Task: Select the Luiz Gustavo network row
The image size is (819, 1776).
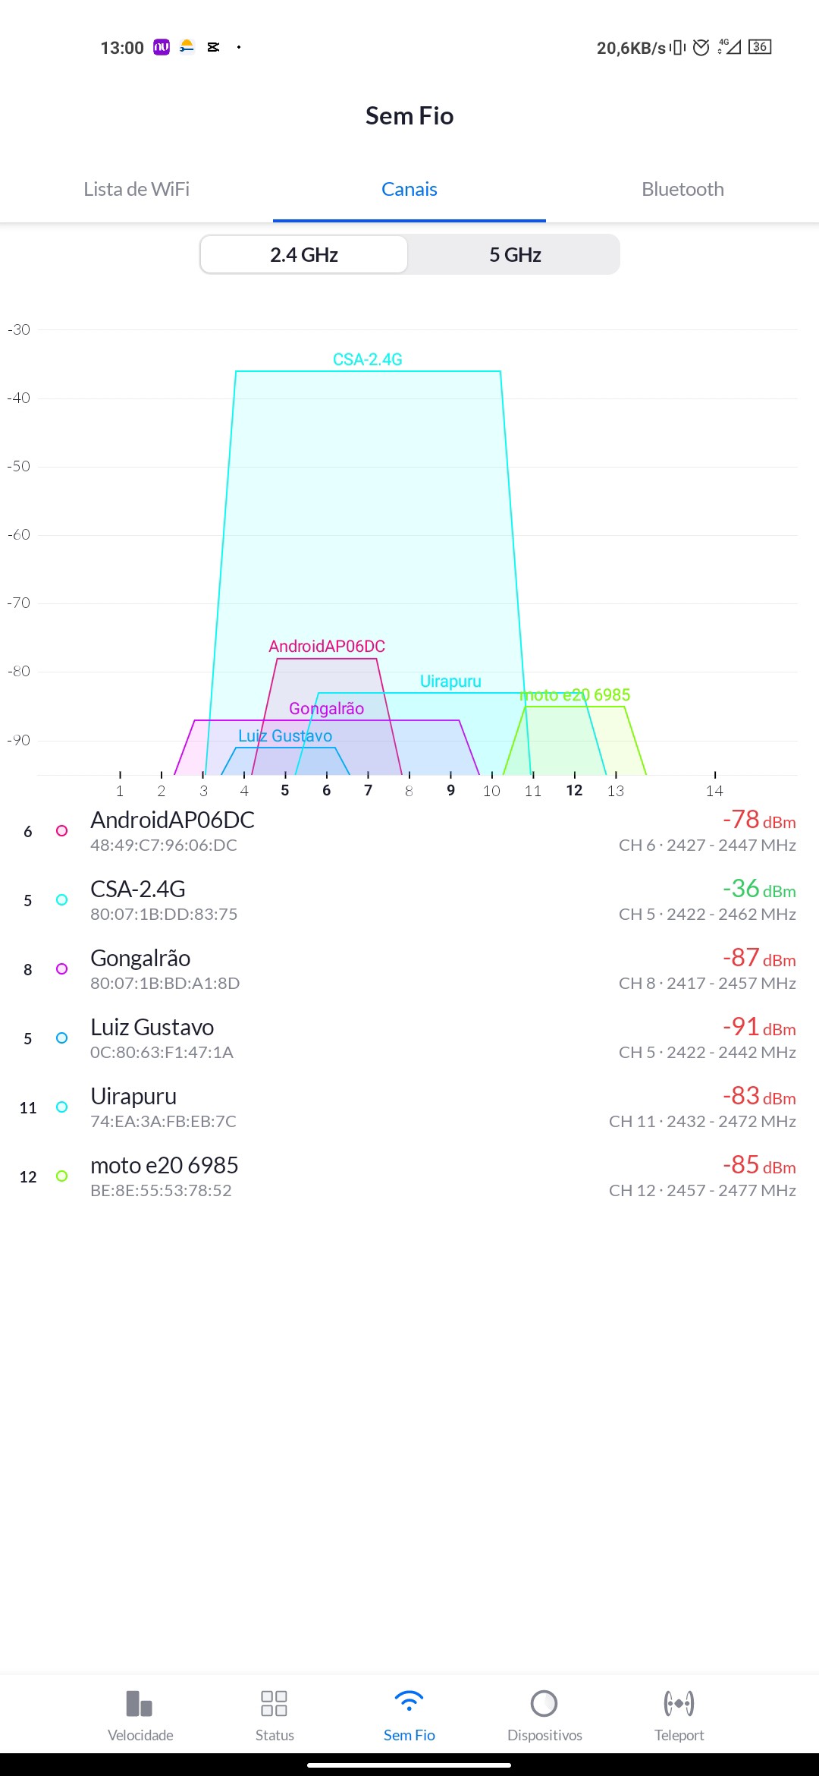Action: [409, 1038]
